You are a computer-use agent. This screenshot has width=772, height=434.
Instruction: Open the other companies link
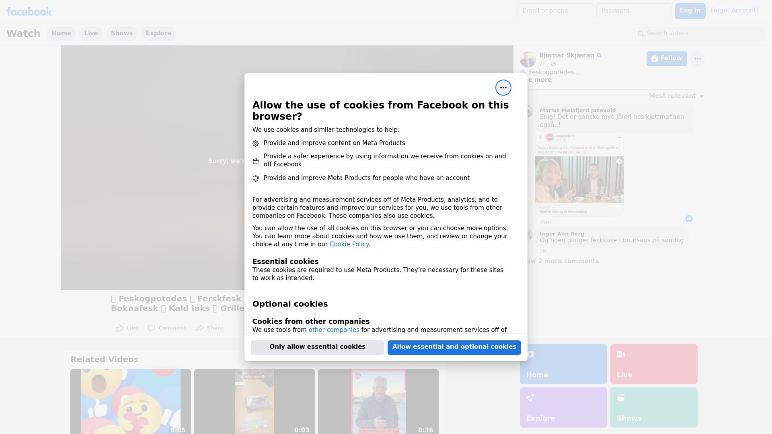click(x=334, y=330)
